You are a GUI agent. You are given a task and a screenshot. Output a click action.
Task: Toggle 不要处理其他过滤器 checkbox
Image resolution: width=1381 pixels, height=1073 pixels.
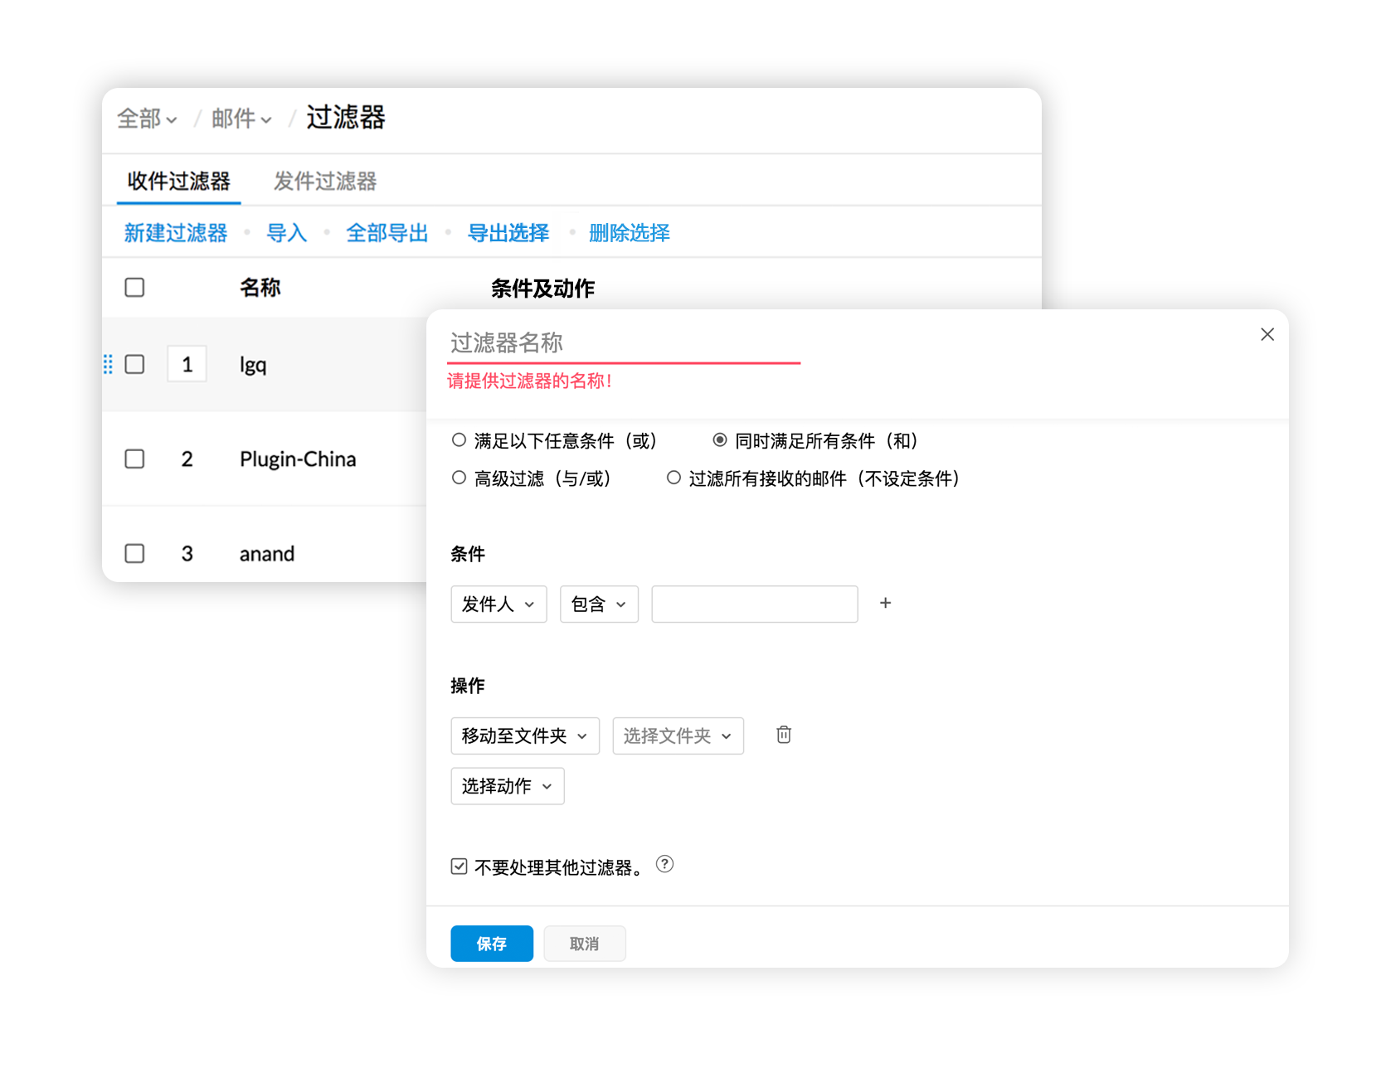coord(459,867)
